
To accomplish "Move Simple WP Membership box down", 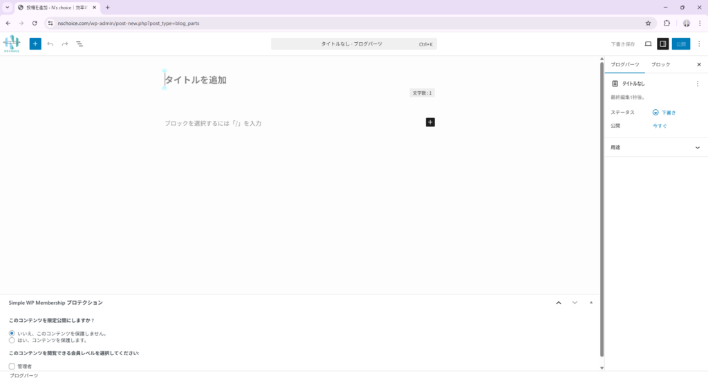I will [575, 303].
